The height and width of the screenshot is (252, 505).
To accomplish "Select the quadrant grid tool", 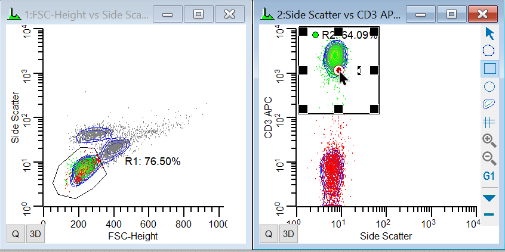I will (489, 122).
